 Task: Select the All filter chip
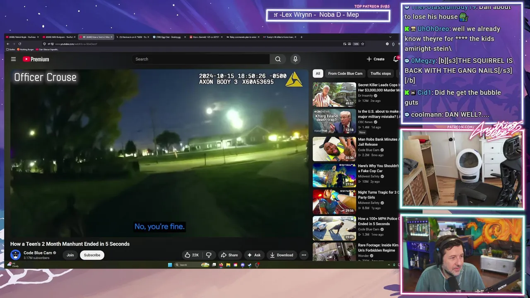[318, 73]
